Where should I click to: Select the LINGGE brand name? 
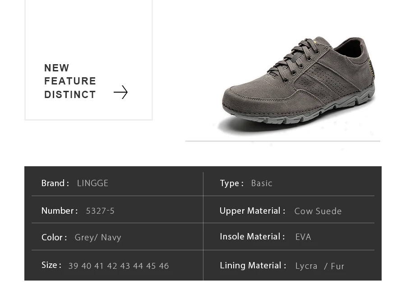point(92,183)
